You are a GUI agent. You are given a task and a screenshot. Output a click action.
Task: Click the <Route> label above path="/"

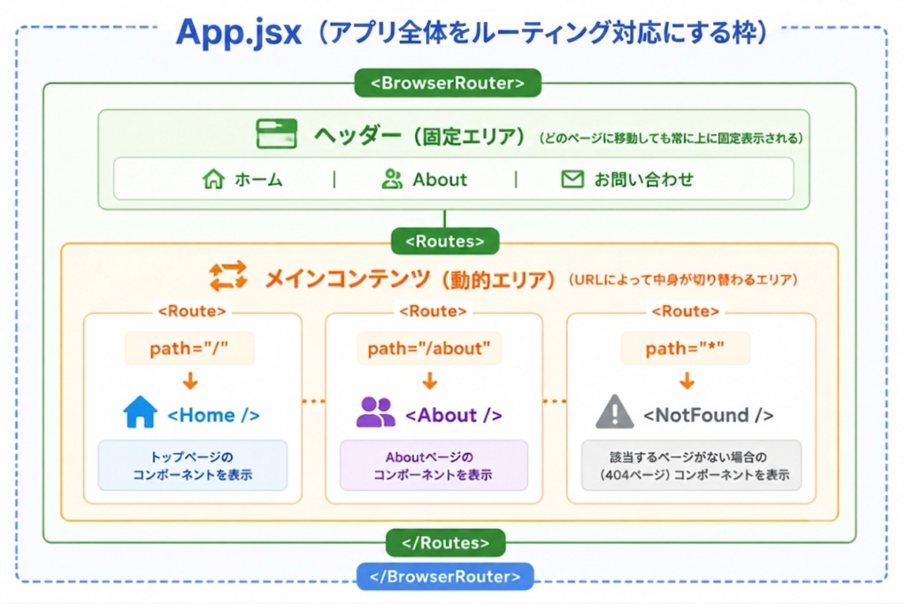coord(192,310)
